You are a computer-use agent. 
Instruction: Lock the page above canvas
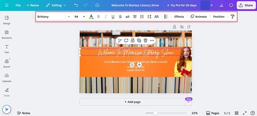click(174, 27)
